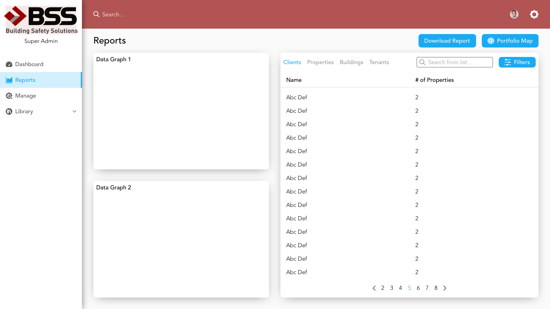The width and height of the screenshot is (550, 309).
Task: Click the Download Report button
Action: point(447,41)
